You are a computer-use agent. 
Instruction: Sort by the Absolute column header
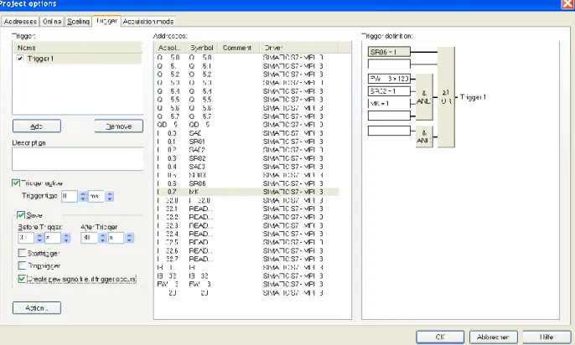pyautogui.click(x=170, y=48)
